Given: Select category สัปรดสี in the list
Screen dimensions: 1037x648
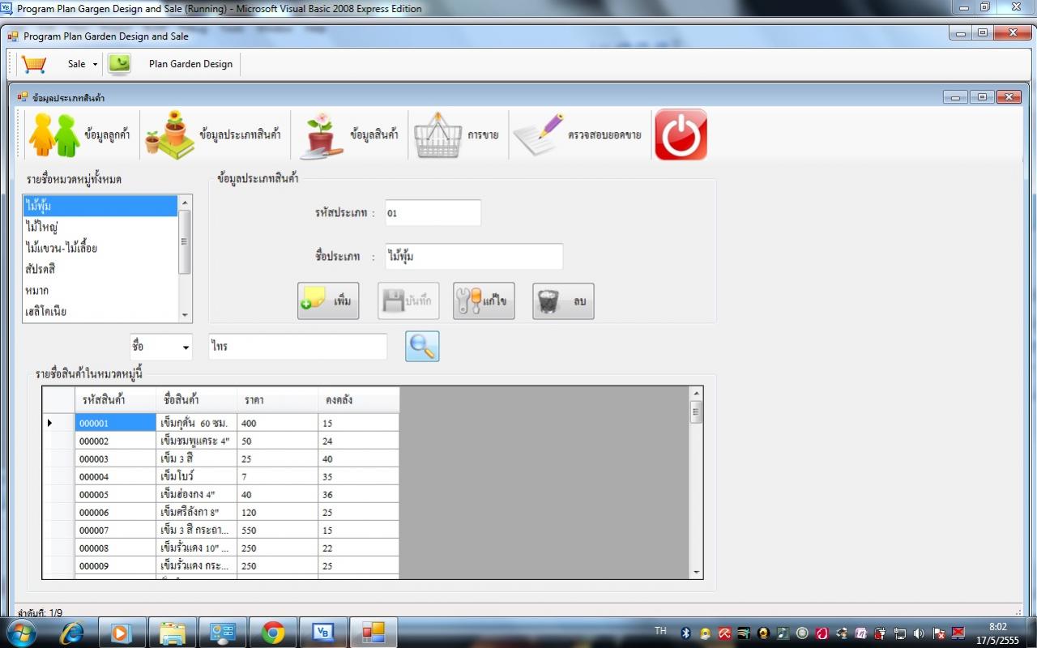Looking at the screenshot, I should click(x=100, y=269).
